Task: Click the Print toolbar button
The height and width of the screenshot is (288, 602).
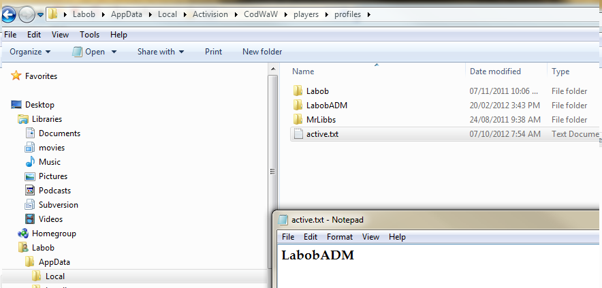Action: pos(213,52)
